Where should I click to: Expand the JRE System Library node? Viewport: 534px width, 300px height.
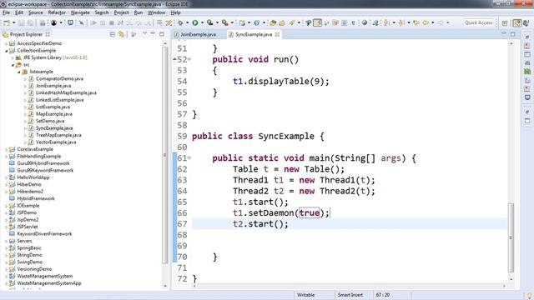(13, 57)
